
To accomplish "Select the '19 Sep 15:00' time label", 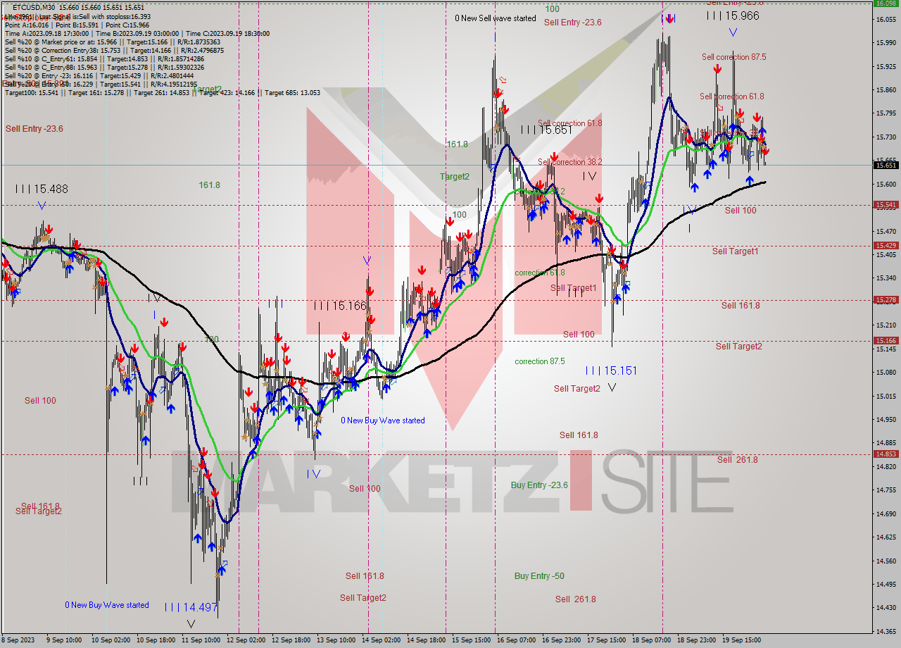I will tap(741, 640).
